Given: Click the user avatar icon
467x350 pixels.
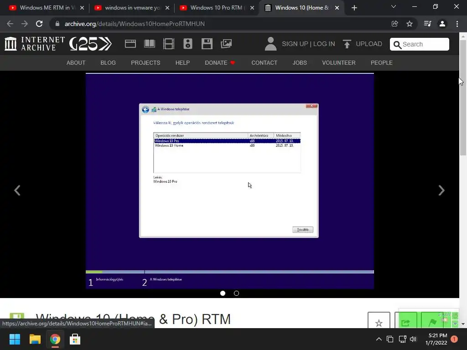Looking at the screenshot, I should point(270,44).
